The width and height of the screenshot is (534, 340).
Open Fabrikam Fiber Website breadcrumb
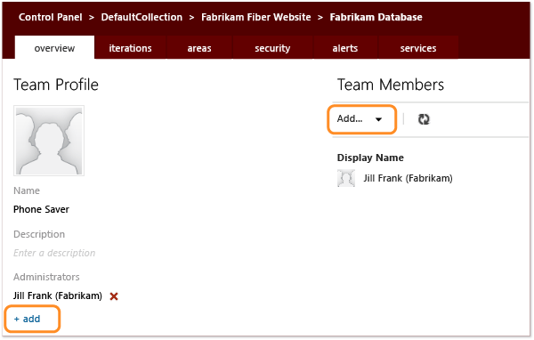[x=256, y=17]
